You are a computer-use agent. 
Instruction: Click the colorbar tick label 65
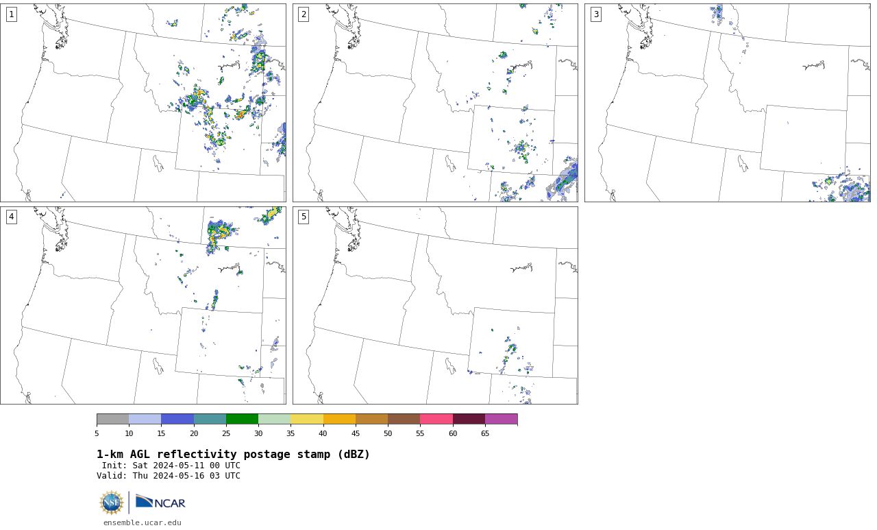[485, 433]
